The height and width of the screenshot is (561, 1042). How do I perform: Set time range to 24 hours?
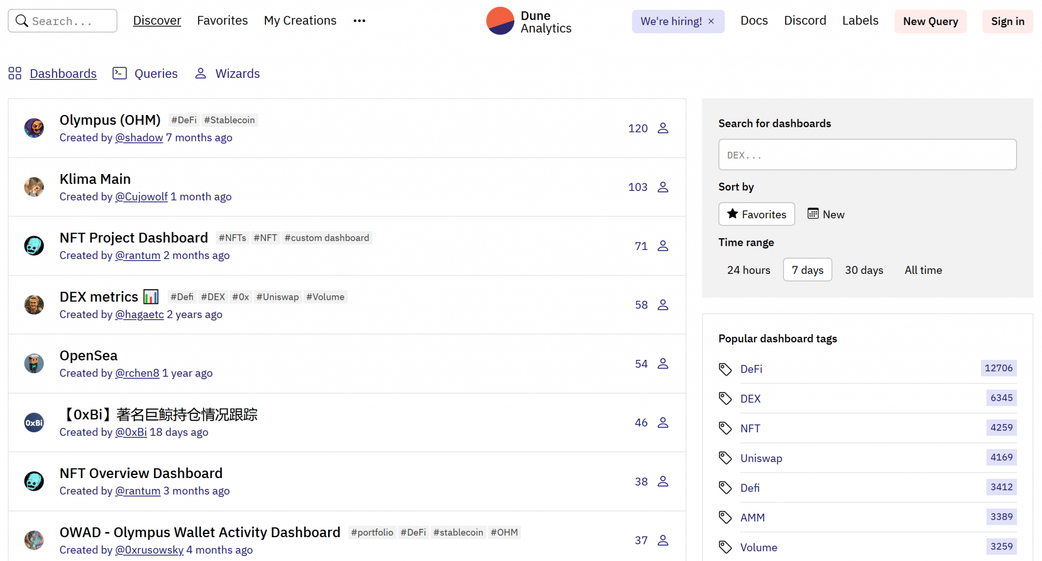coord(748,270)
